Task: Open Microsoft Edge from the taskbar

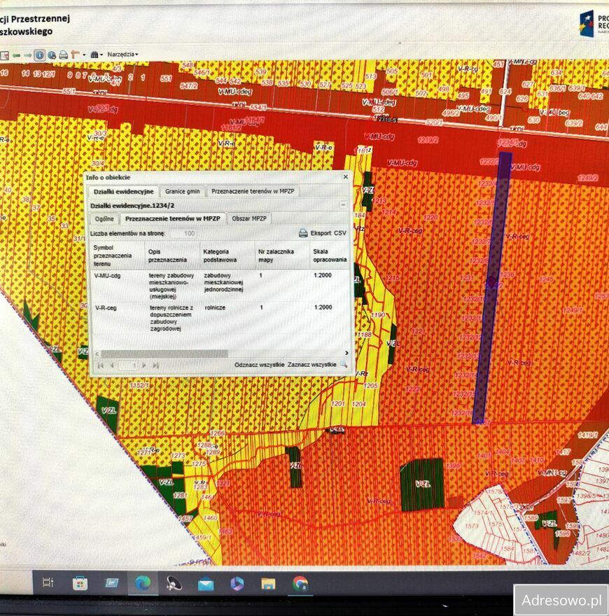Action: click(x=143, y=583)
